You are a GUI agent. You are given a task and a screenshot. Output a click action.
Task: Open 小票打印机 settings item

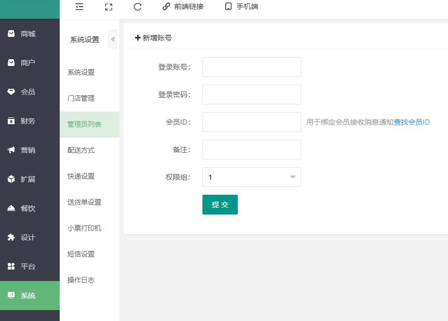coord(84,228)
